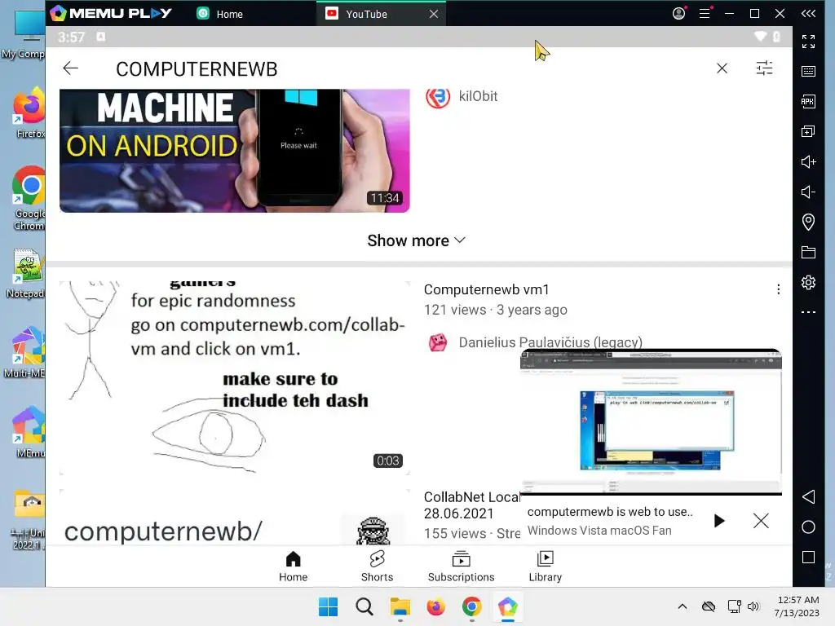Select the Multi-MEmu desktop shortcut
Viewport: 835px width, 626px height.
25,352
